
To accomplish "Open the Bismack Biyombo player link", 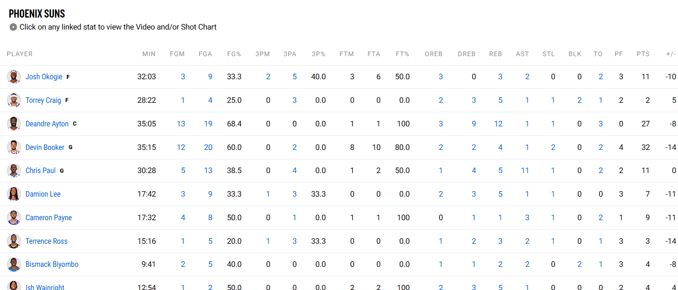I will 52,264.
